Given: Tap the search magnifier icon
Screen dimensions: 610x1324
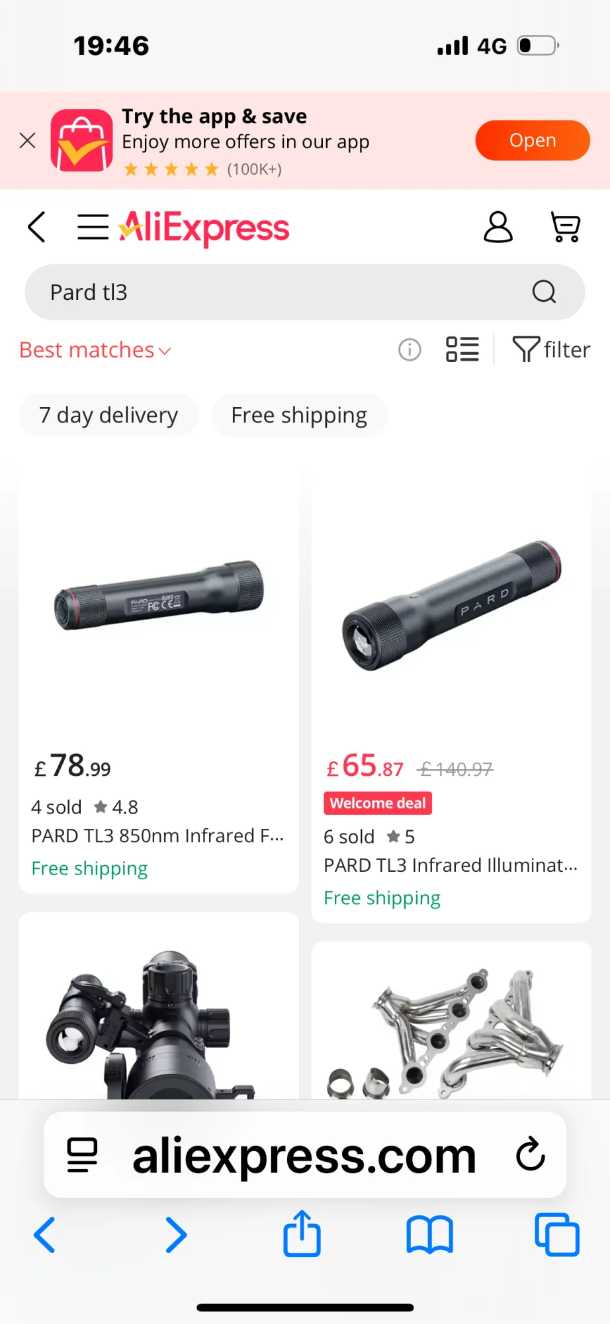Looking at the screenshot, I should pyautogui.click(x=544, y=292).
